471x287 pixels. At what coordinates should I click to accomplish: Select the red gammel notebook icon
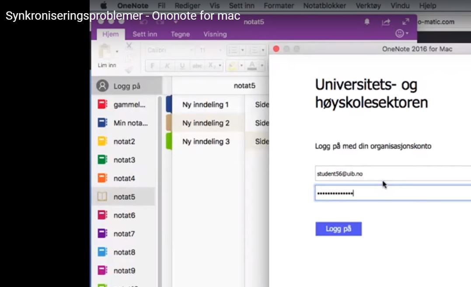pos(102,105)
